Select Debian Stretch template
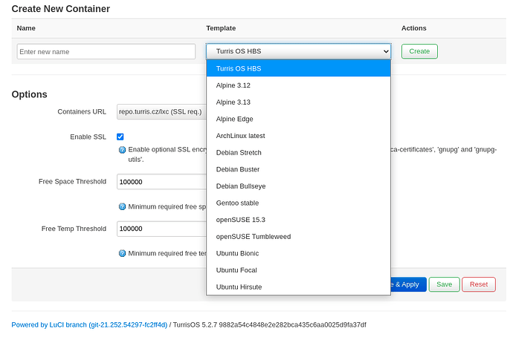This screenshot has height=337, width=513. coord(298,152)
